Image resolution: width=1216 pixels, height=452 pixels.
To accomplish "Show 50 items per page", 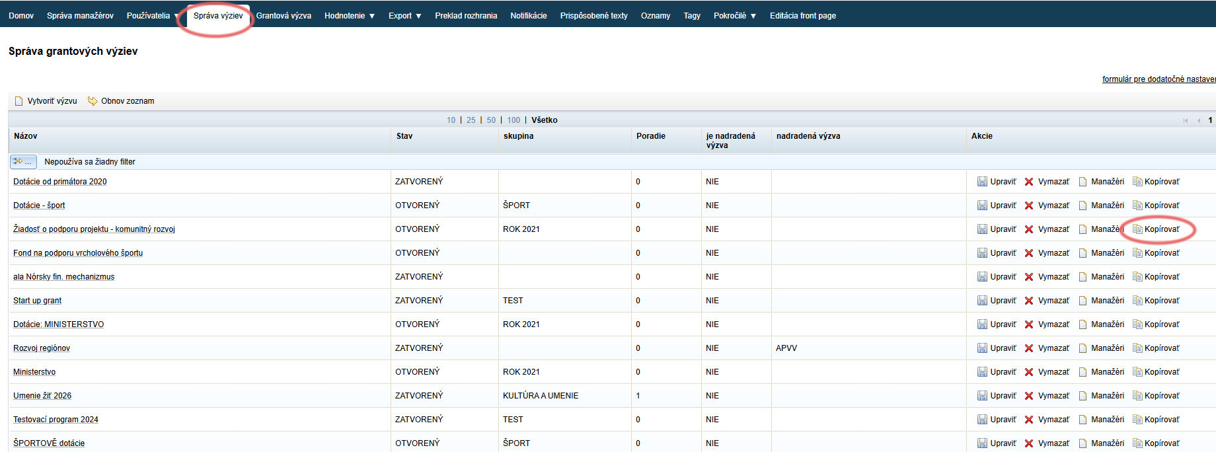I will coord(491,120).
